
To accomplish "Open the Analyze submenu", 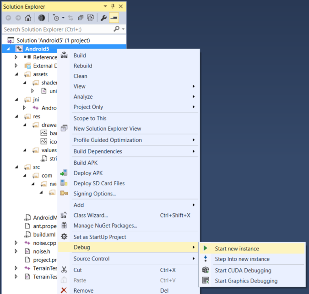I will pyautogui.click(x=129, y=97).
